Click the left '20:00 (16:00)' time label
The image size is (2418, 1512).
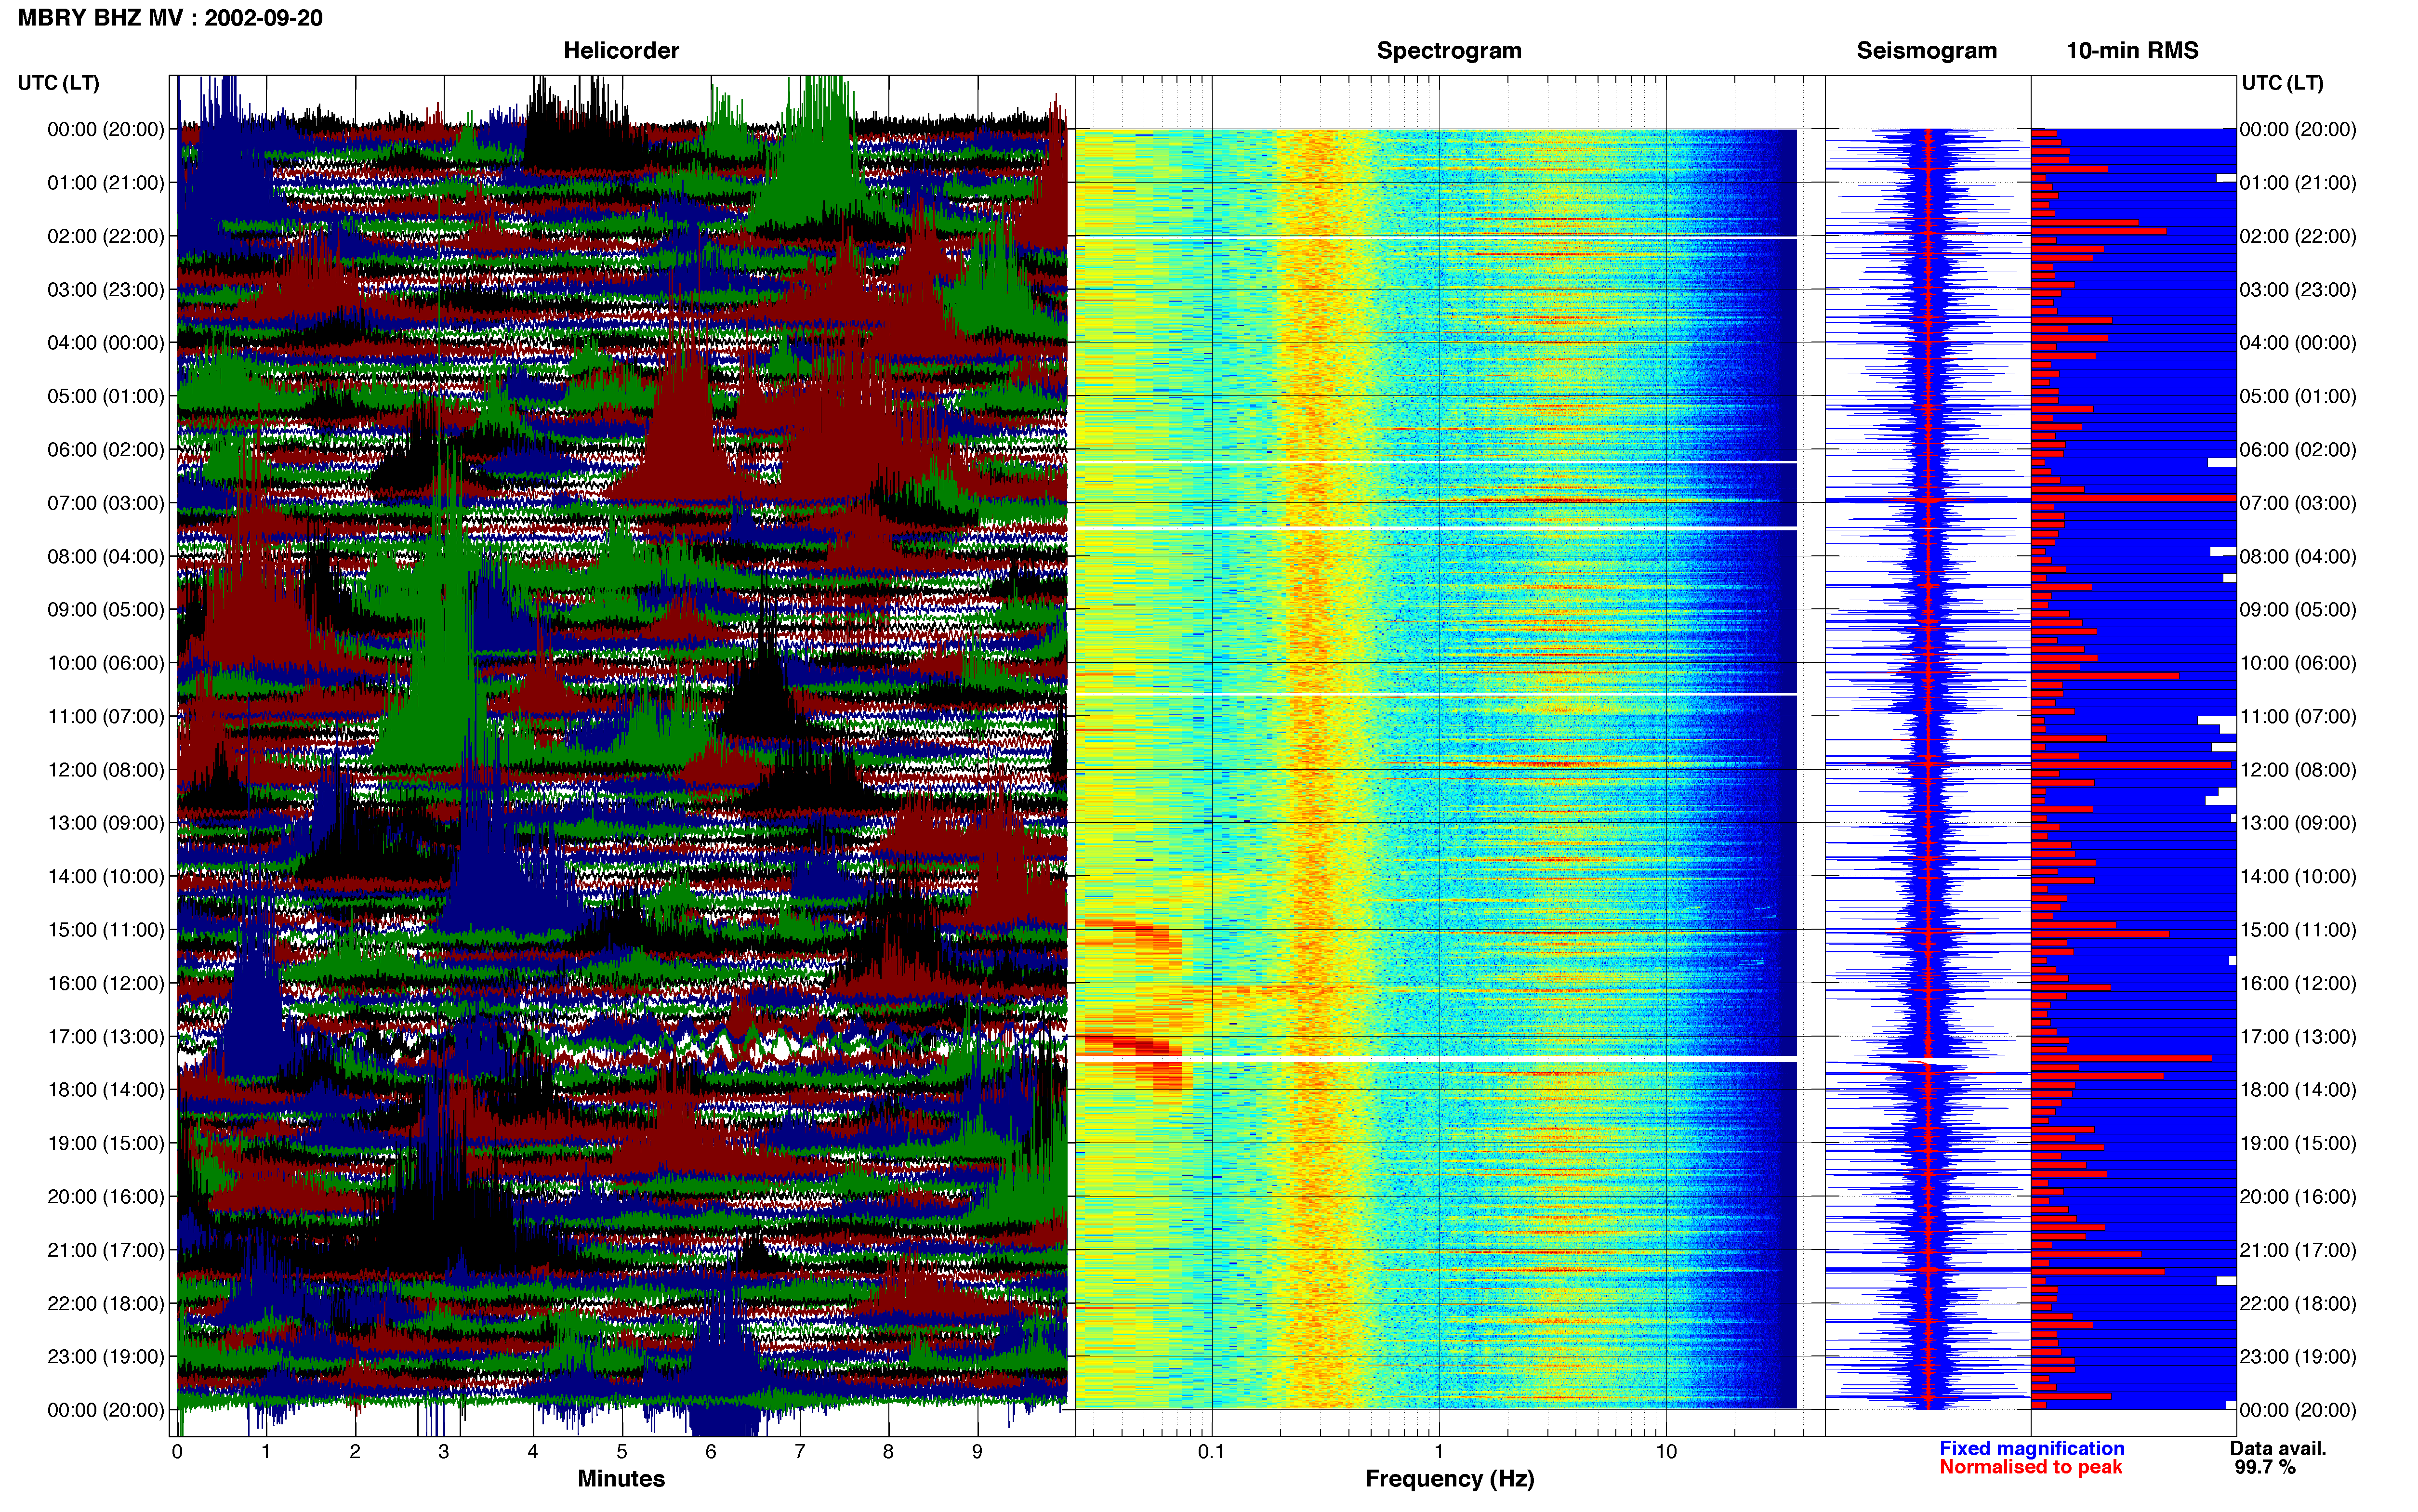click(106, 1196)
